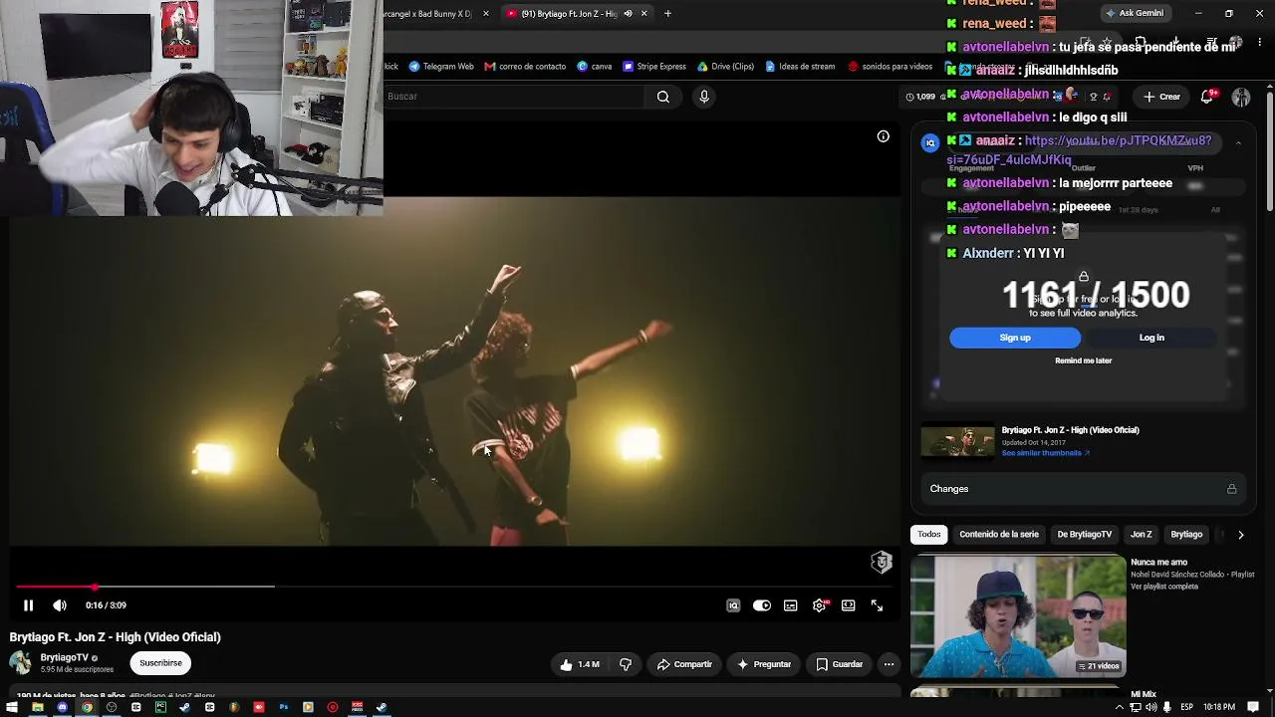Close the Brytiago Ft. Jon Z tab
Image resolution: width=1275 pixels, height=717 pixels.
point(643,13)
